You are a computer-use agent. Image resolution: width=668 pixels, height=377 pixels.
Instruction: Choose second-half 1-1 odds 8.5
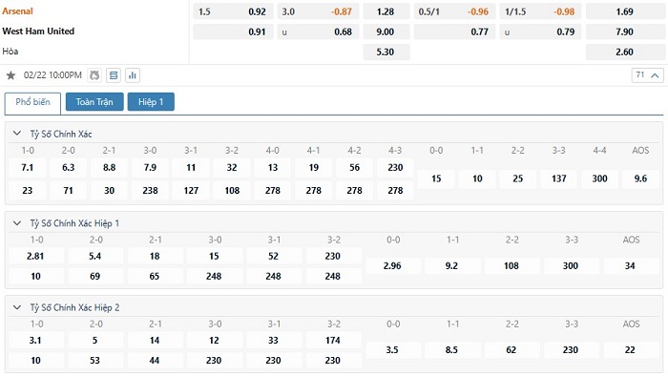[451, 349]
